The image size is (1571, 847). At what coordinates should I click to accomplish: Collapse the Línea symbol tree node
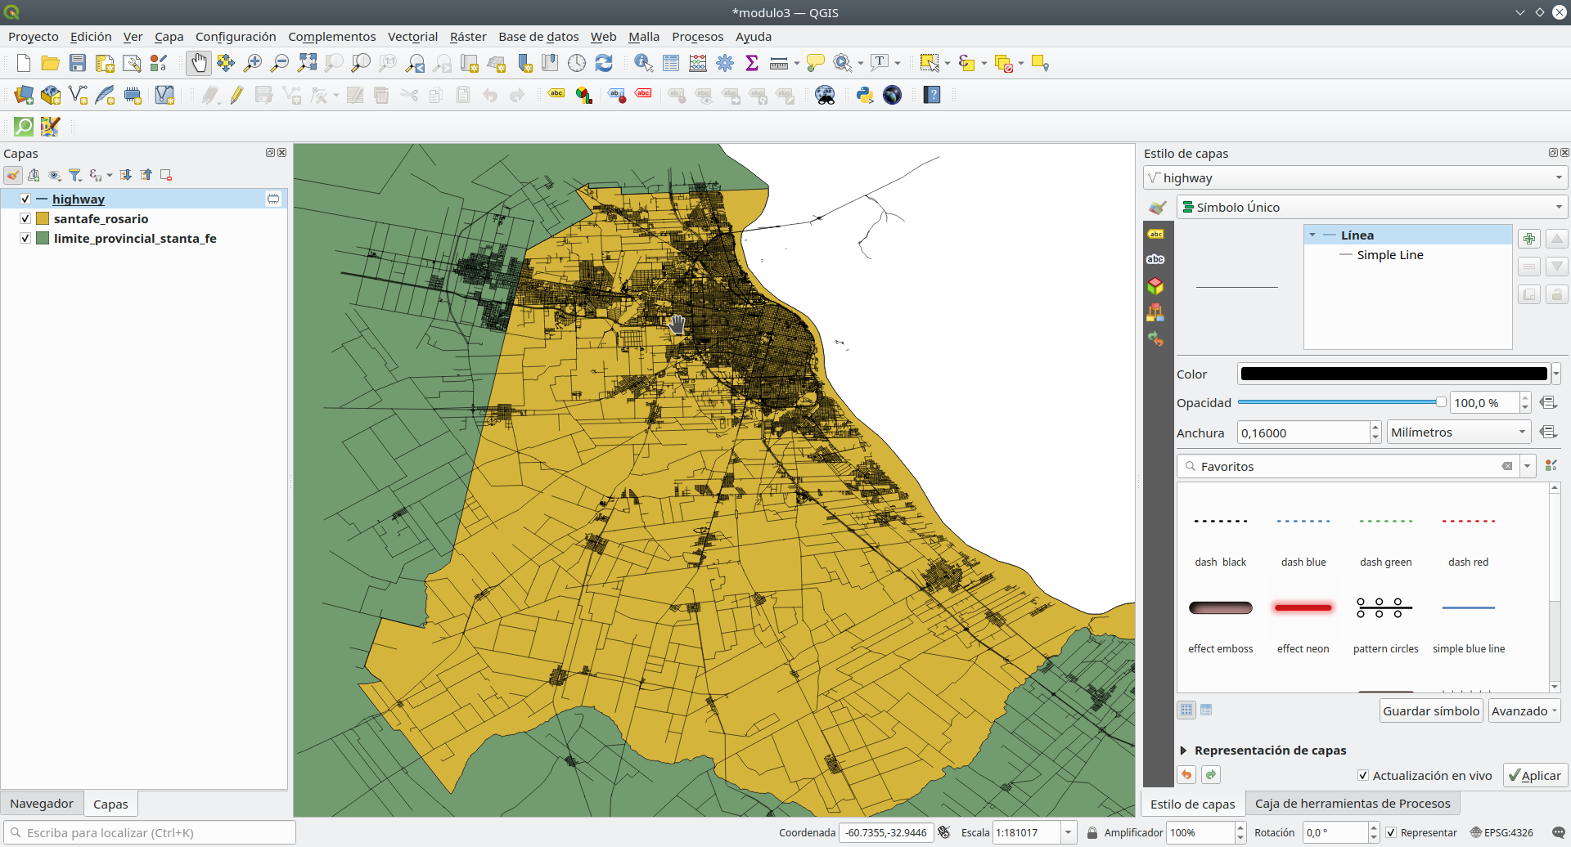[1312, 235]
